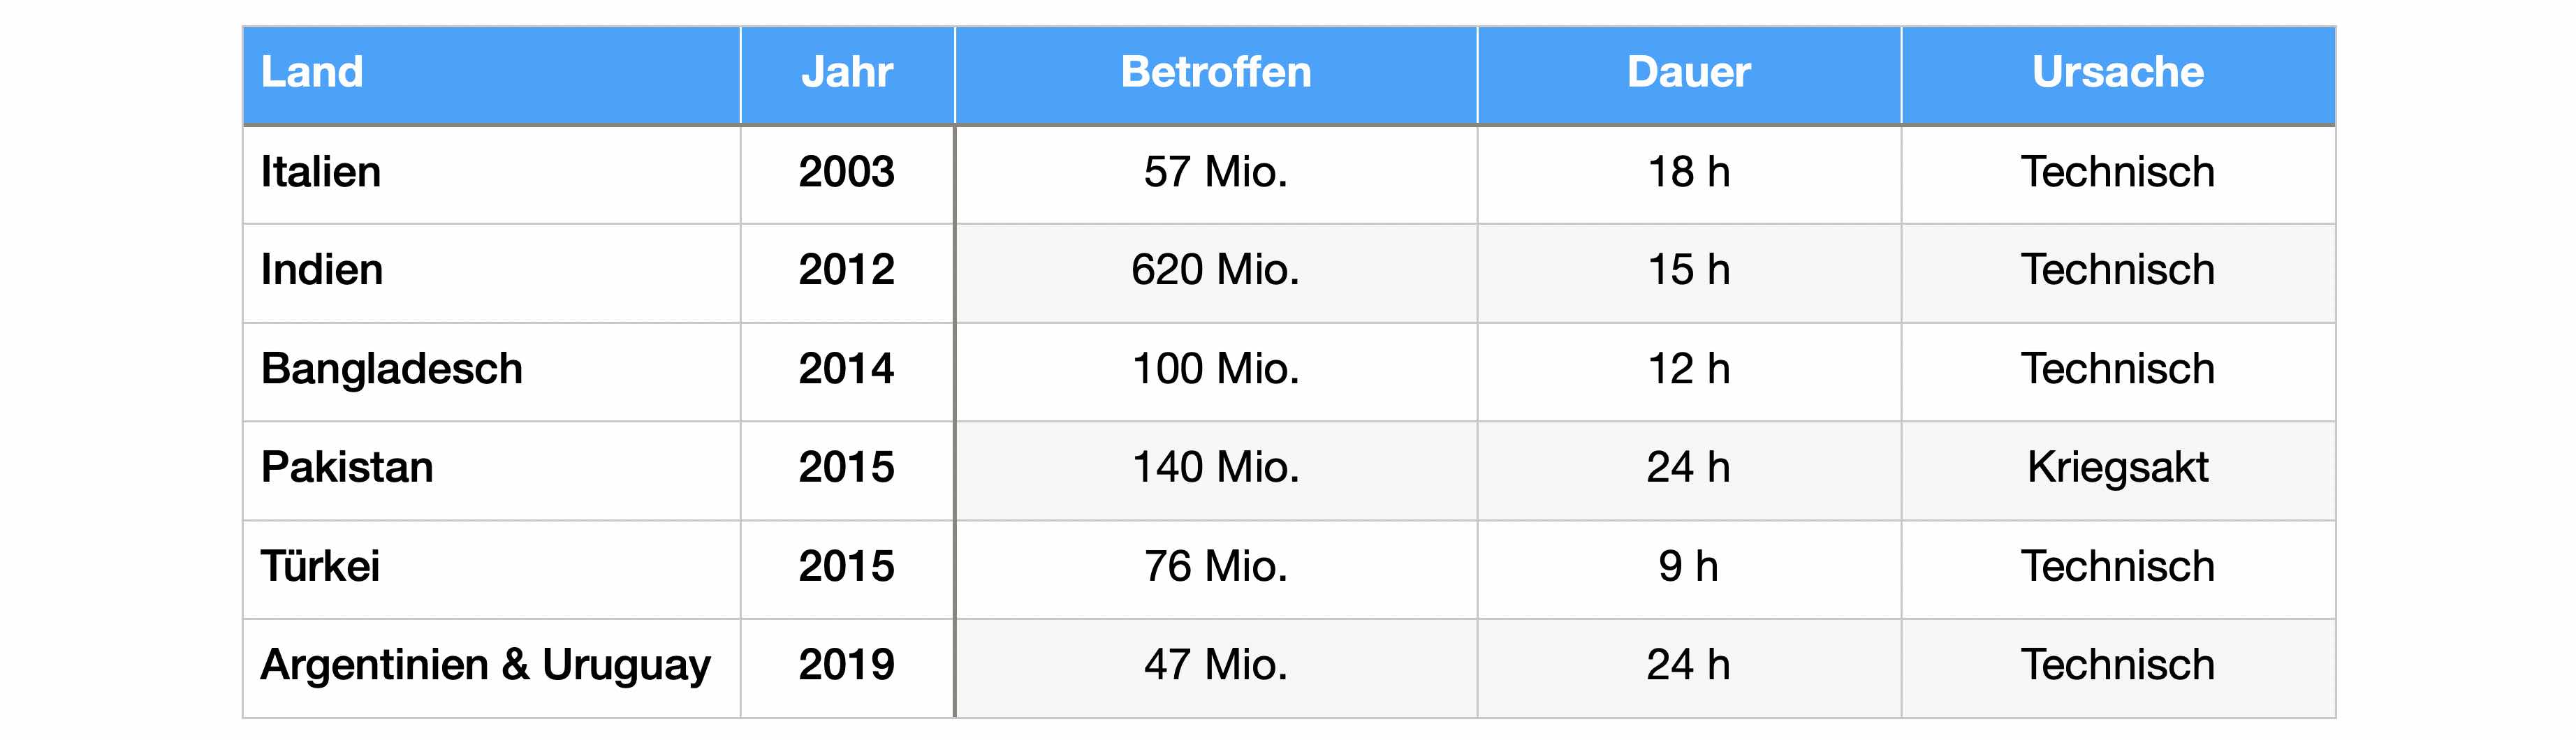Click the 9 h duration cell
The width and height of the screenshot is (2576, 740).
click(1689, 568)
